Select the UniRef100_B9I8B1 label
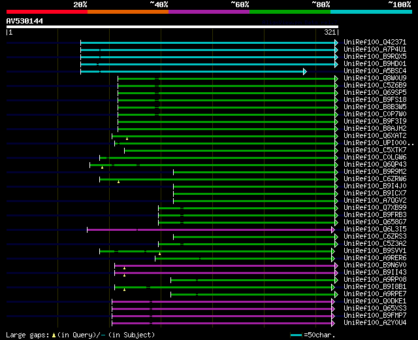The width and height of the screenshot is (418, 340). (375, 287)
